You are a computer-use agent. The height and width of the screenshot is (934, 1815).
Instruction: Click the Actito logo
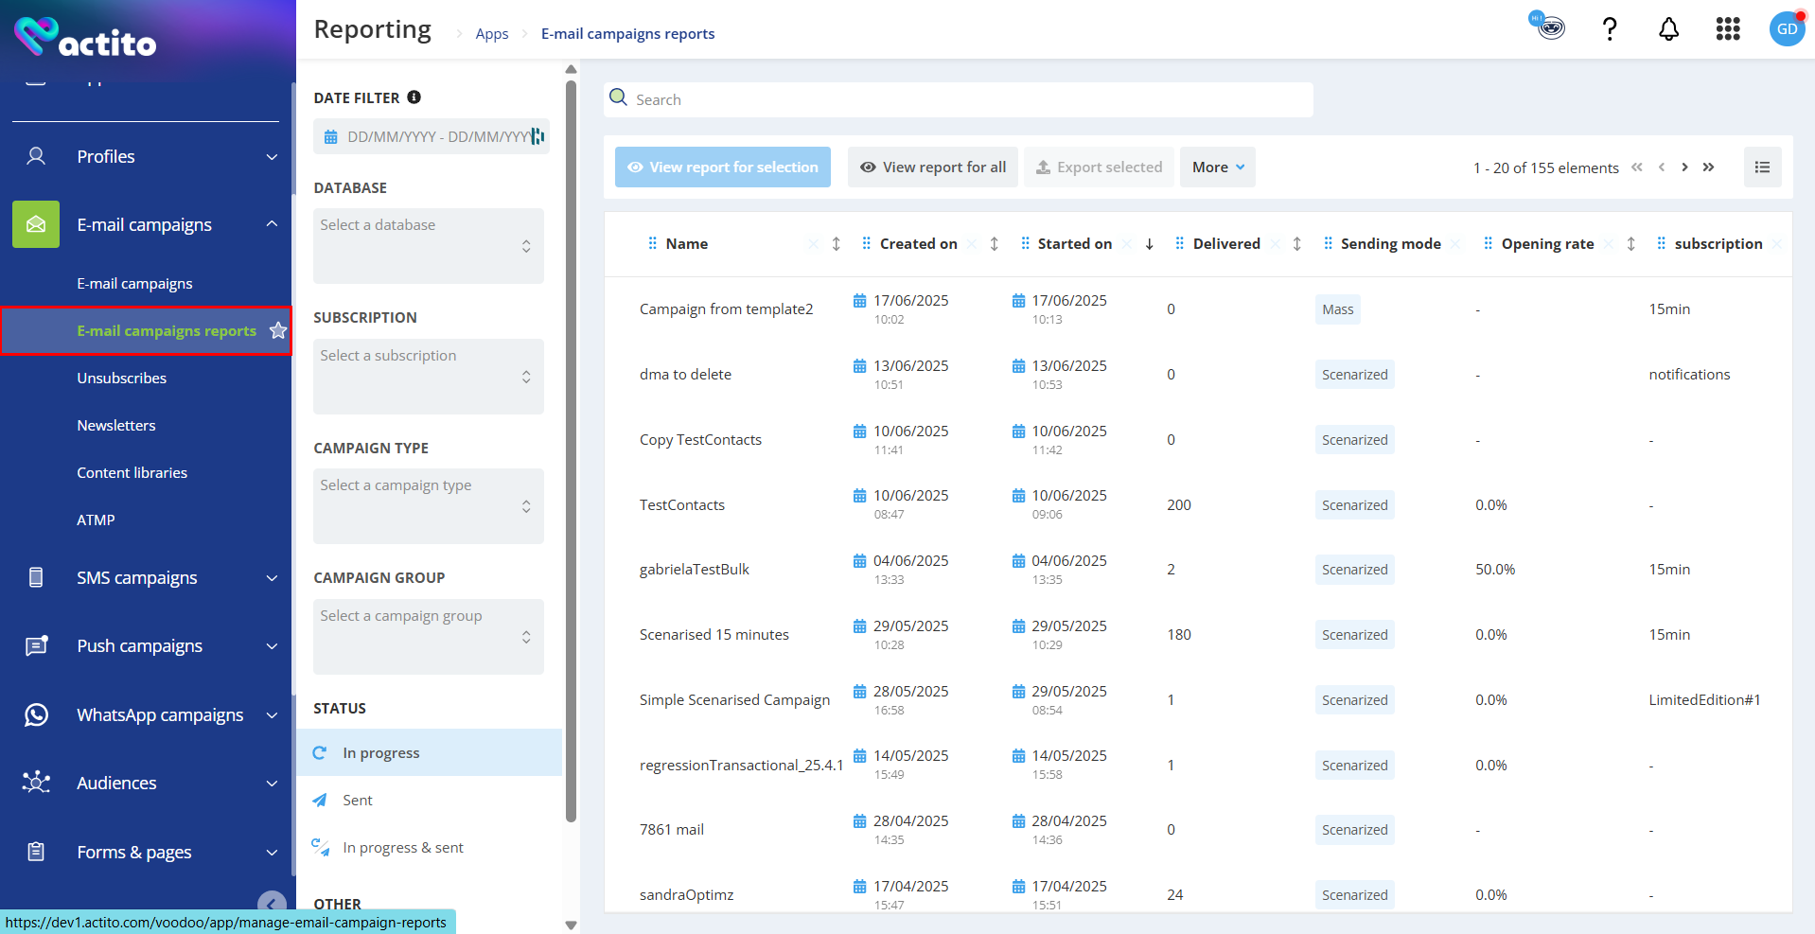(85, 38)
